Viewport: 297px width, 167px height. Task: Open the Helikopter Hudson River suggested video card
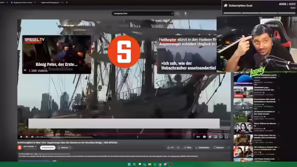coord(187,55)
